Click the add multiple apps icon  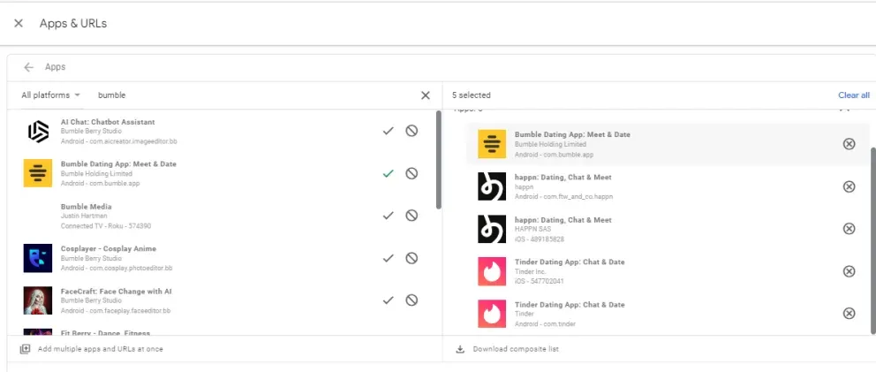click(25, 349)
